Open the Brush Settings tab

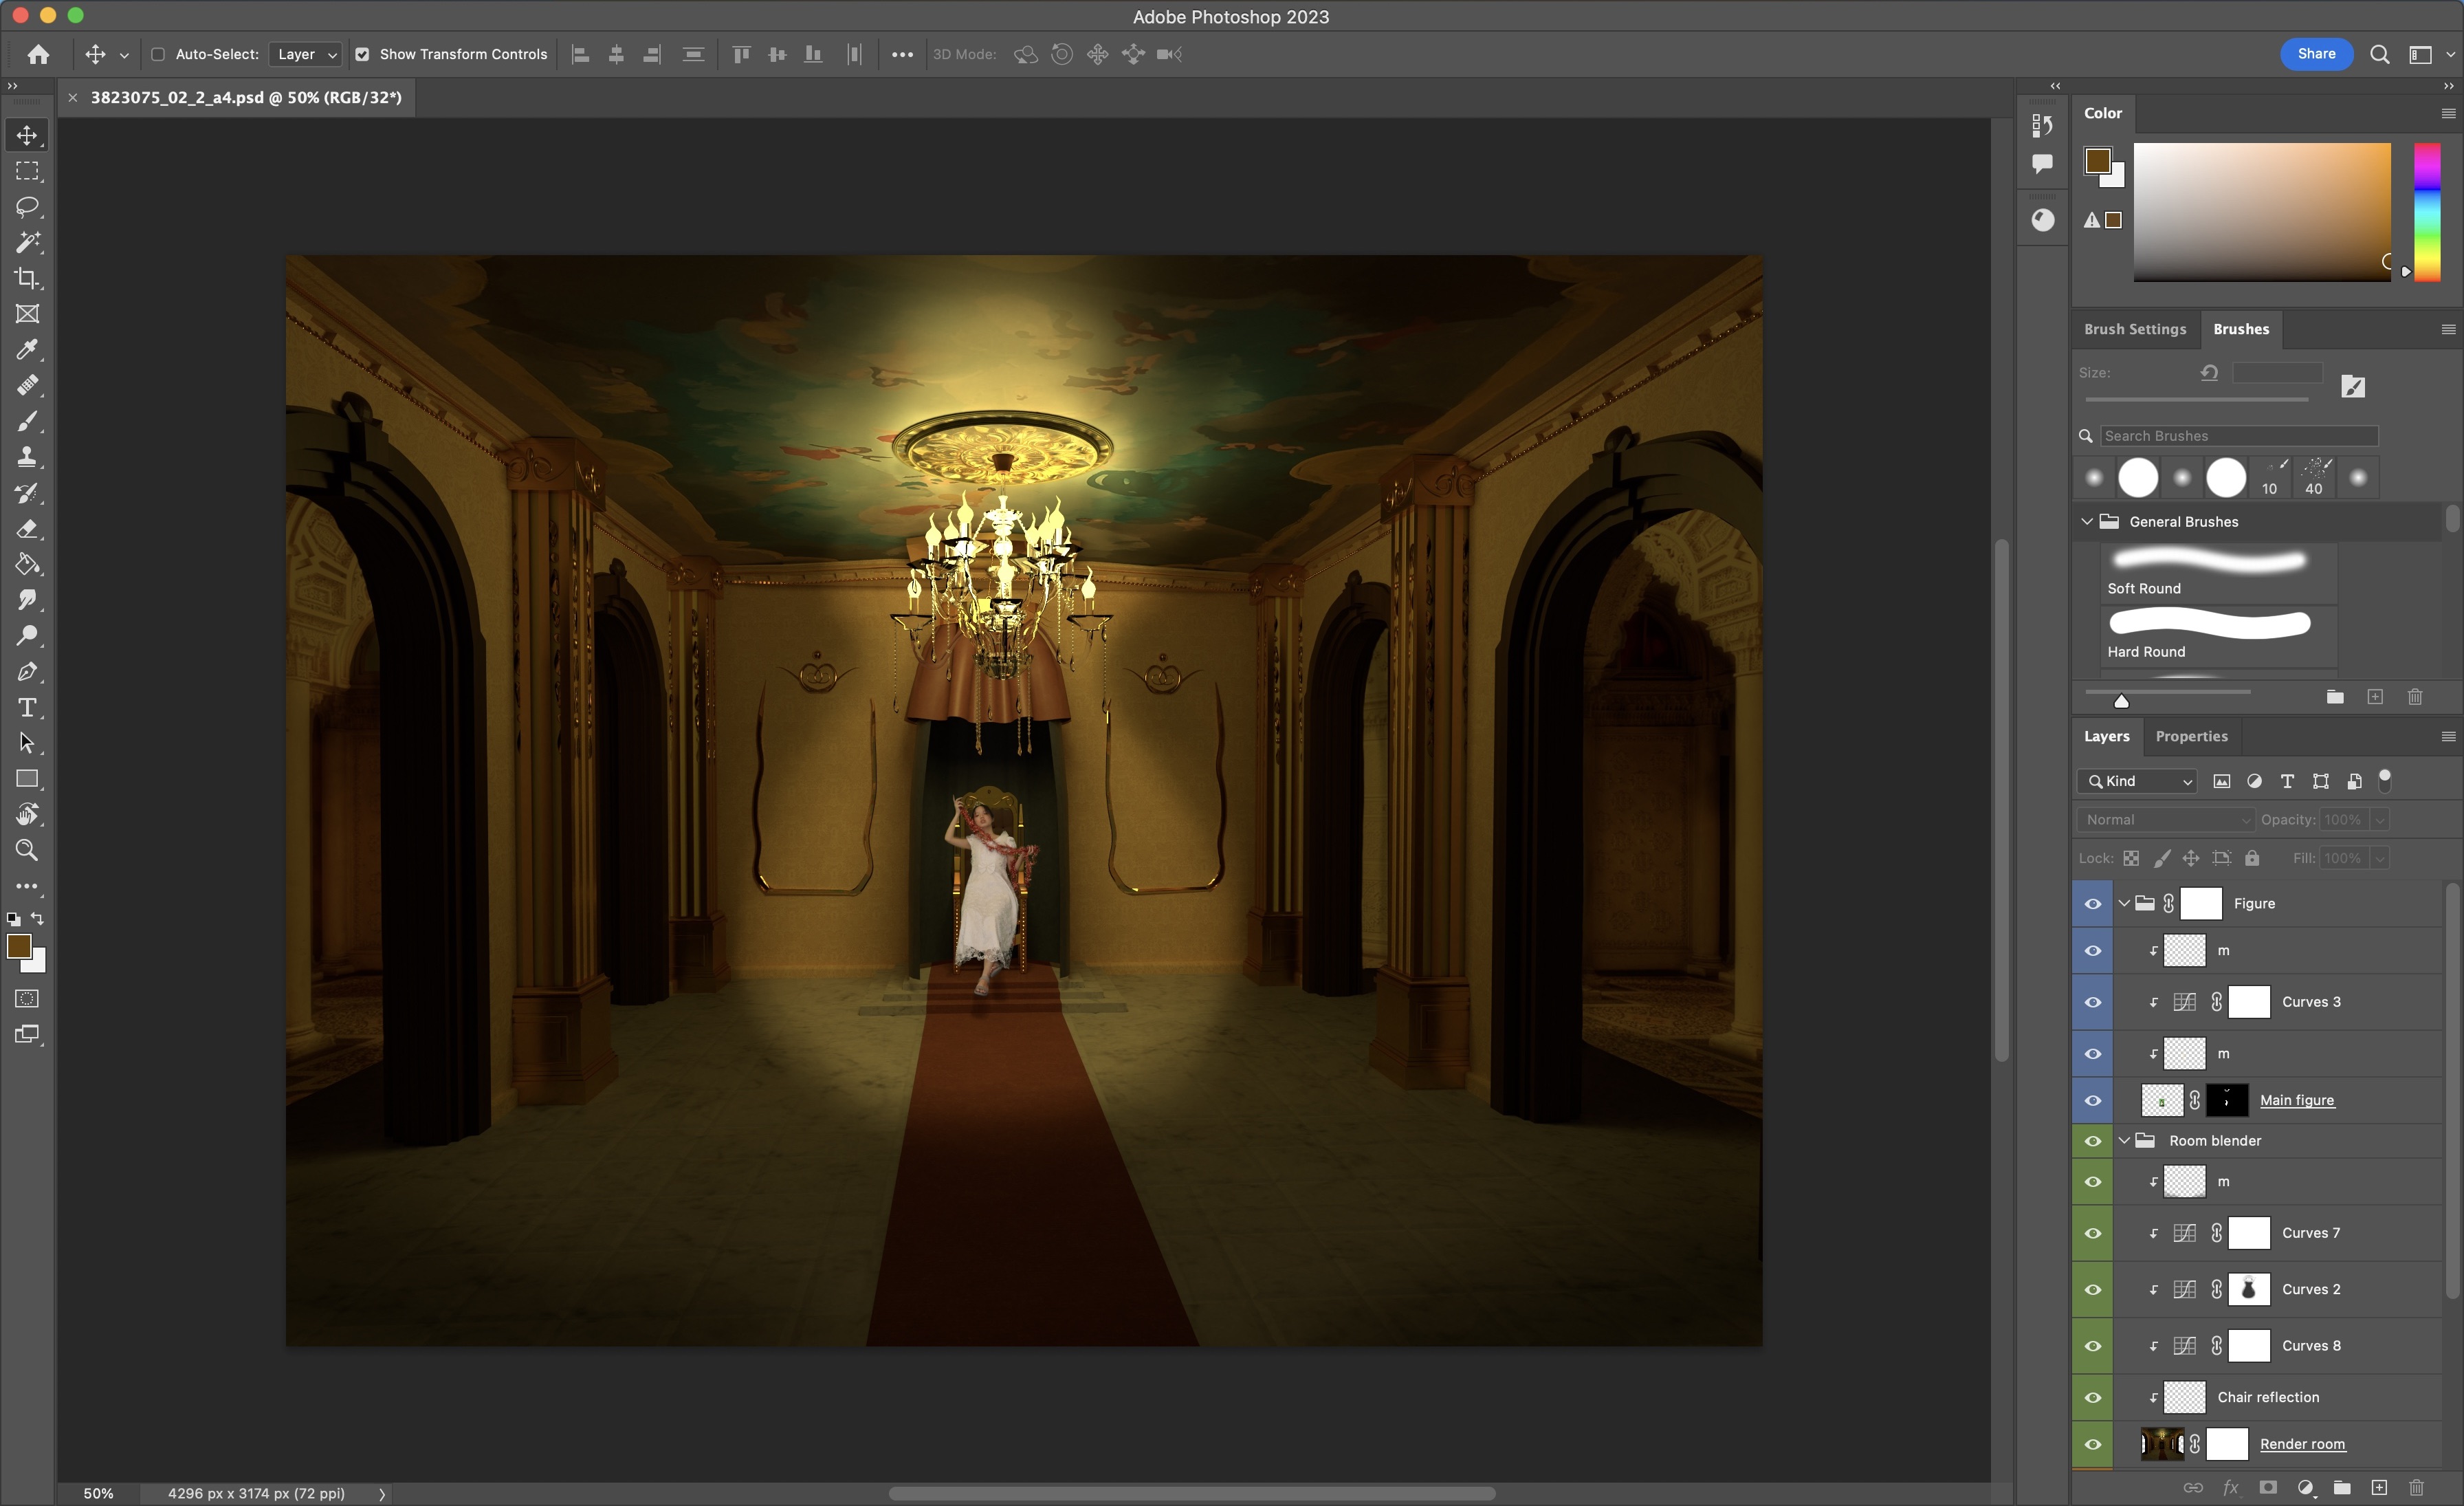(2135, 329)
